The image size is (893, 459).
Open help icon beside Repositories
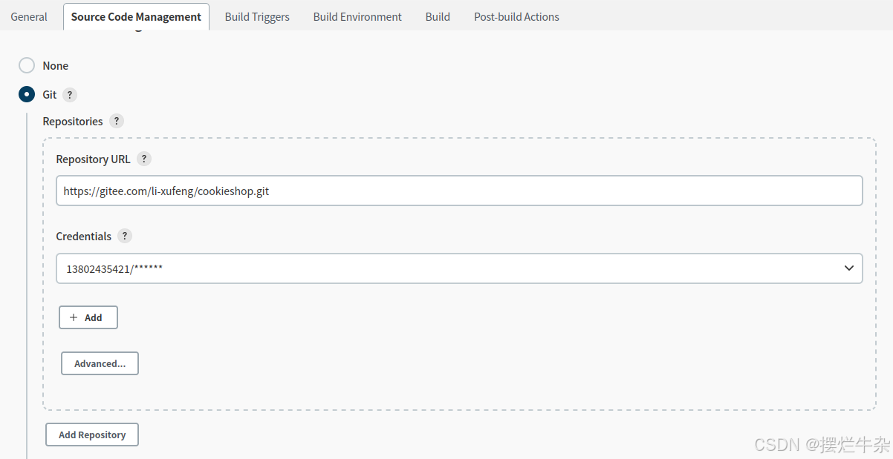116,121
